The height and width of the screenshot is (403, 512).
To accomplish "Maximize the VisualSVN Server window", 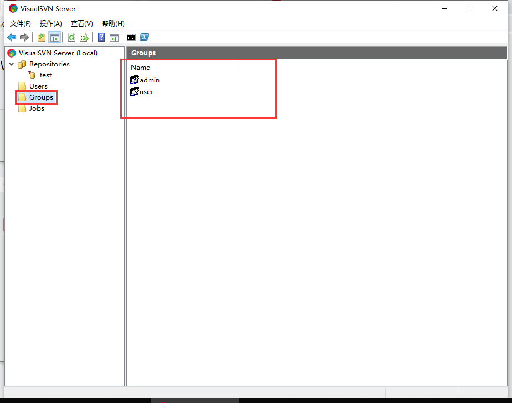I will pyautogui.click(x=469, y=8).
